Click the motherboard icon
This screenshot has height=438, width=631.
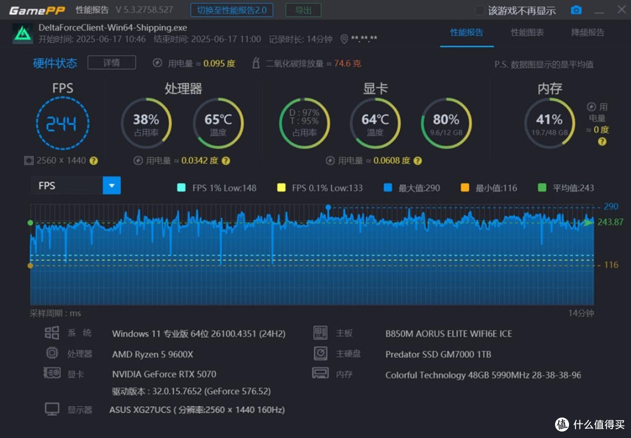[320, 333]
